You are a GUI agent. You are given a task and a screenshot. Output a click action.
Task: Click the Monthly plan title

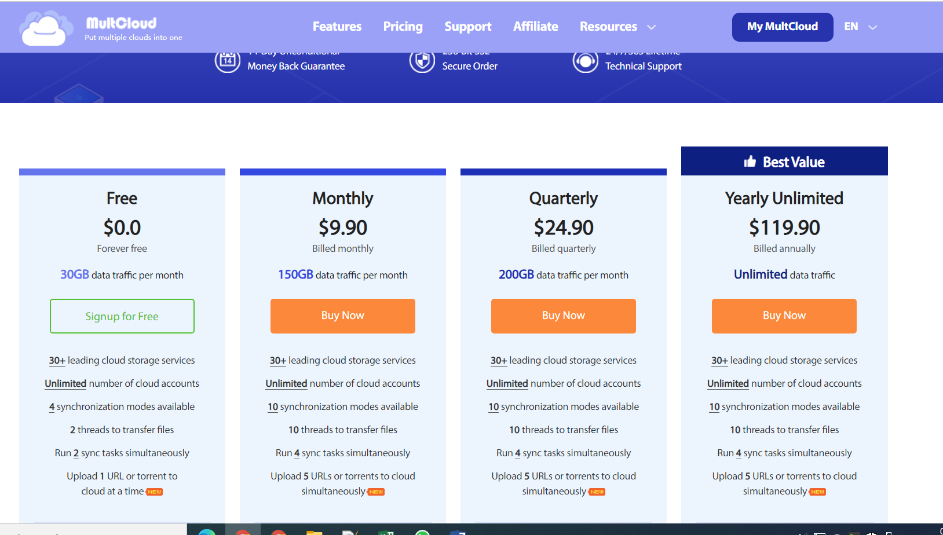point(343,199)
